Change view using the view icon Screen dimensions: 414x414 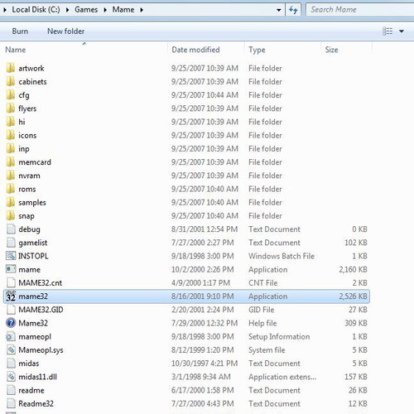[388, 31]
